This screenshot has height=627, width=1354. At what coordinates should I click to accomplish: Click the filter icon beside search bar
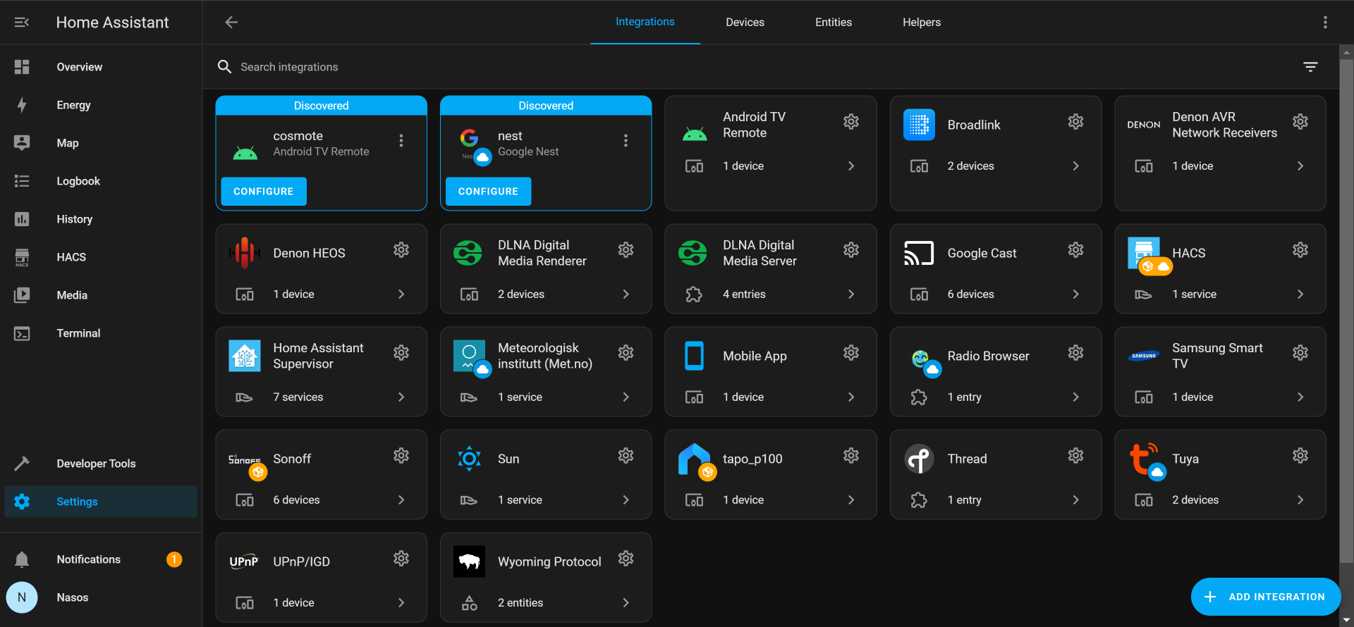(x=1310, y=67)
